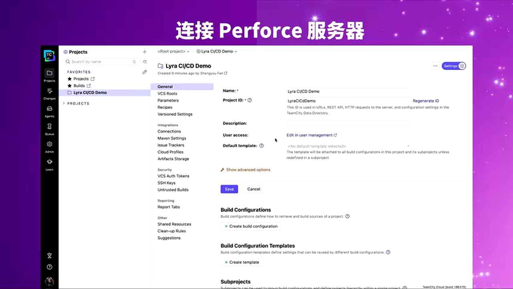Open the default template selector
The height and width of the screenshot is (289, 513).
click(348, 146)
